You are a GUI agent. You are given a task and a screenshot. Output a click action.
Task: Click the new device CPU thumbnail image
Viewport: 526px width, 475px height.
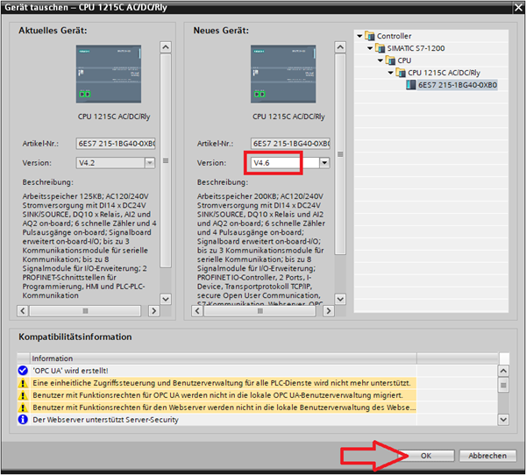pos(283,74)
